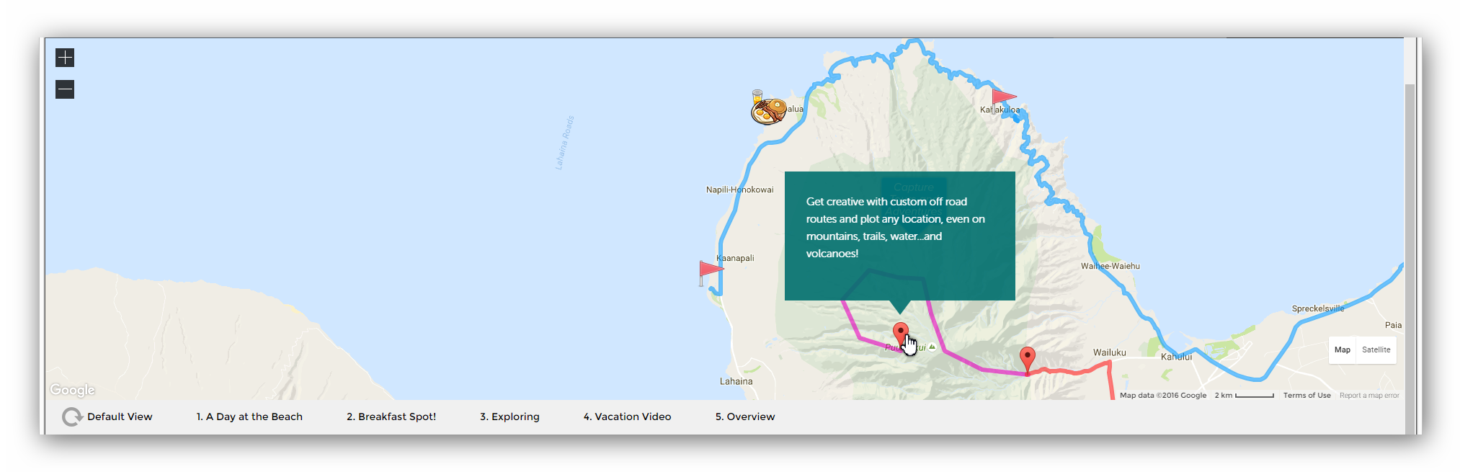The image size is (1460, 472).
Task: Click the breakfast plate marker icon
Action: (x=768, y=108)
